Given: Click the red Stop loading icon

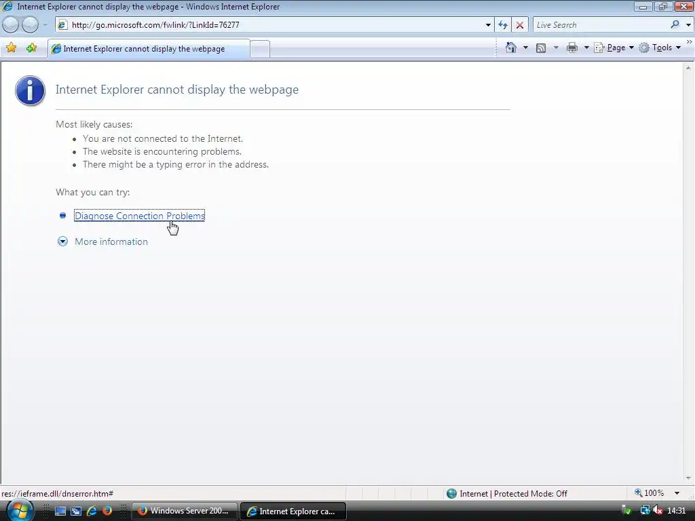Looking at the screenshot, I should 520,25.
